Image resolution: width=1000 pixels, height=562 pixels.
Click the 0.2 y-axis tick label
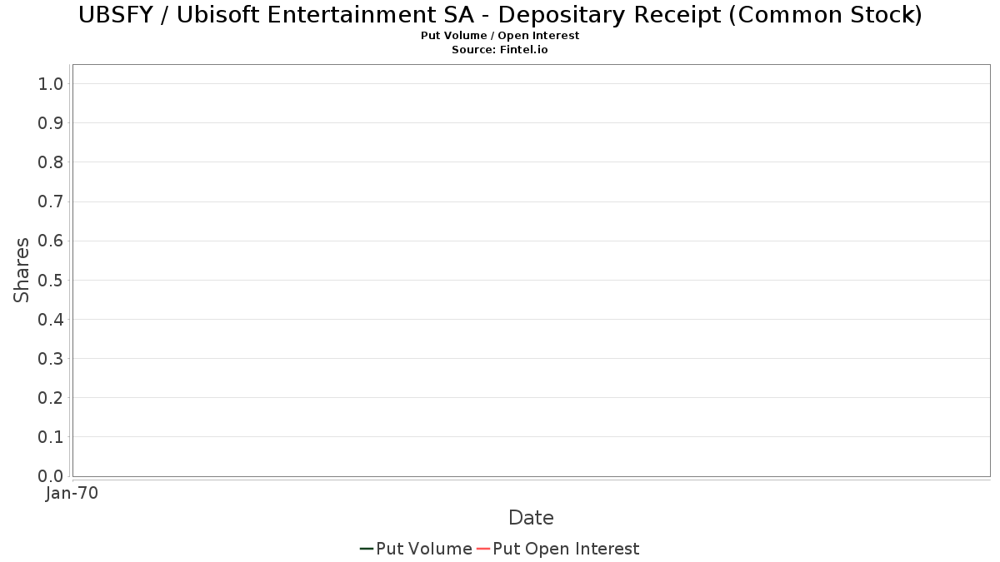click(51, 398)
